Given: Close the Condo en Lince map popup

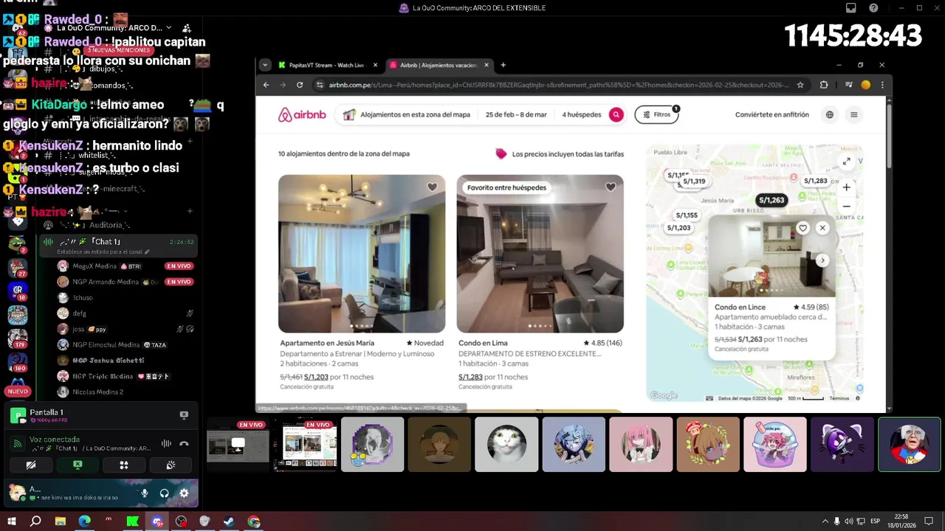Looking at the screenshot, I should click(822, 228).
